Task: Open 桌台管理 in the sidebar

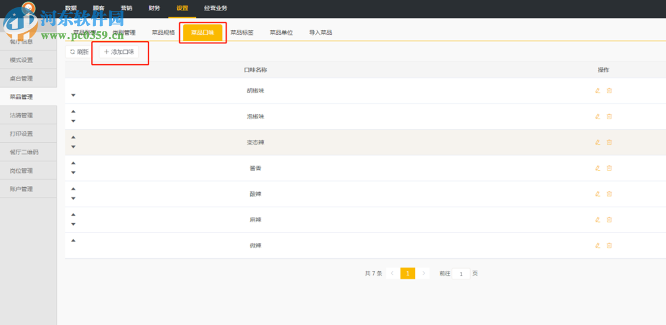Action: (28, 78)
